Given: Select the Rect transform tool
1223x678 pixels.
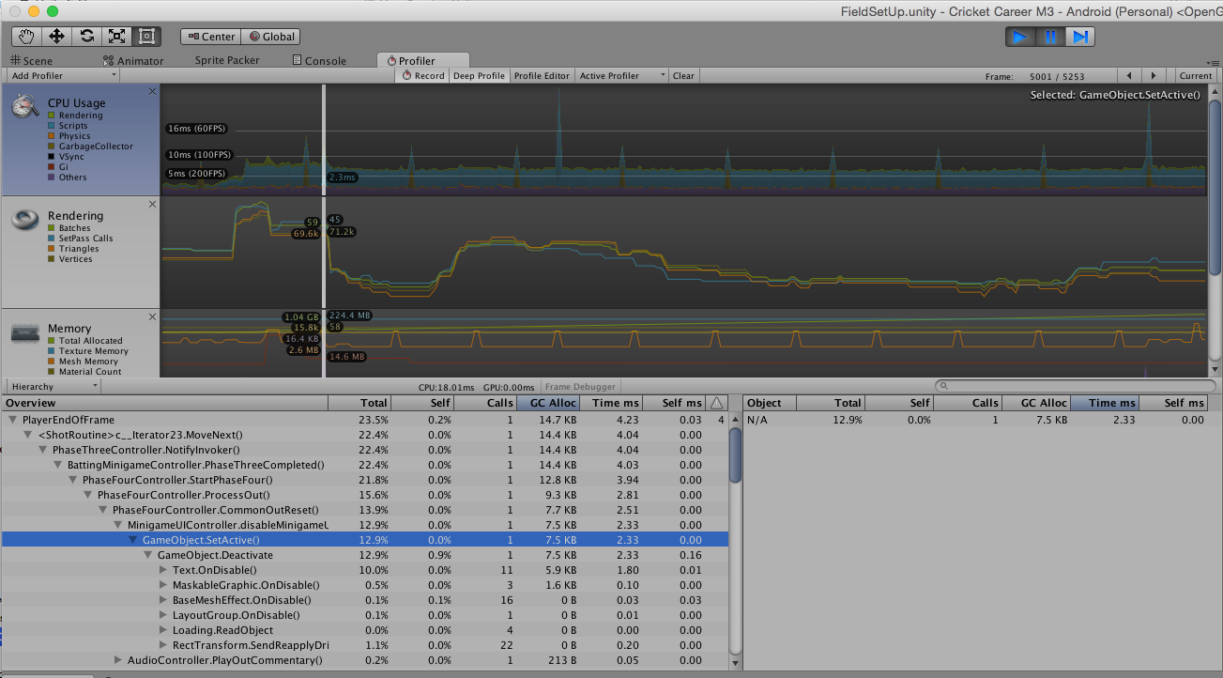Looking at the screenshot, I should click(x=146, y=36).
